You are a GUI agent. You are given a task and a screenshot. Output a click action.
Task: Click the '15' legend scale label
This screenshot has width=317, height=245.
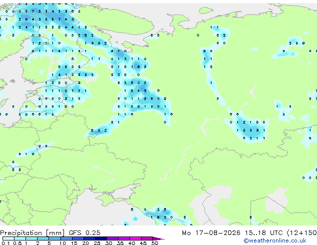point(74,243)
